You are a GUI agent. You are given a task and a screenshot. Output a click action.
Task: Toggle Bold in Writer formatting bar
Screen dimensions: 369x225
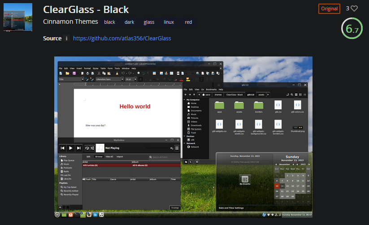pos(141,79)
